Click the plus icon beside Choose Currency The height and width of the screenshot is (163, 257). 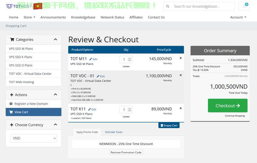(x=12, y=125)
